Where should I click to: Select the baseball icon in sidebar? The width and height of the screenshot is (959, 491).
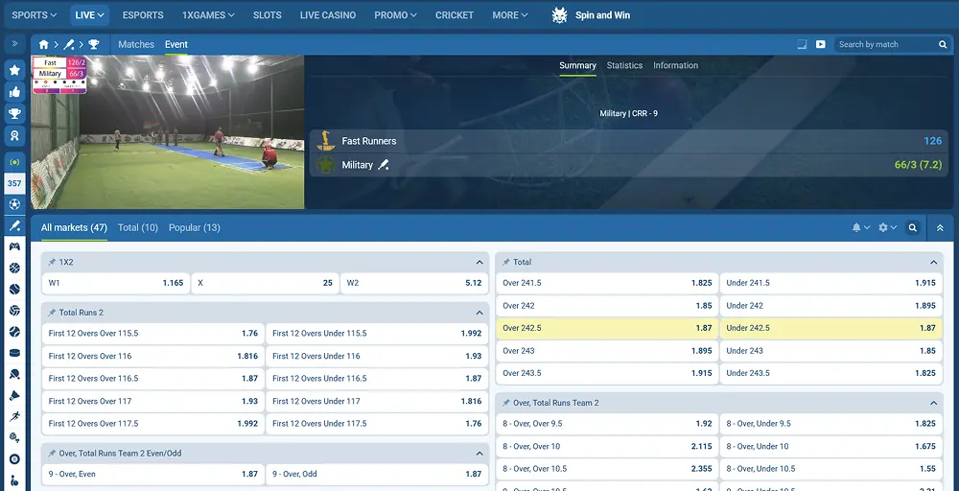tap(14, 332)
